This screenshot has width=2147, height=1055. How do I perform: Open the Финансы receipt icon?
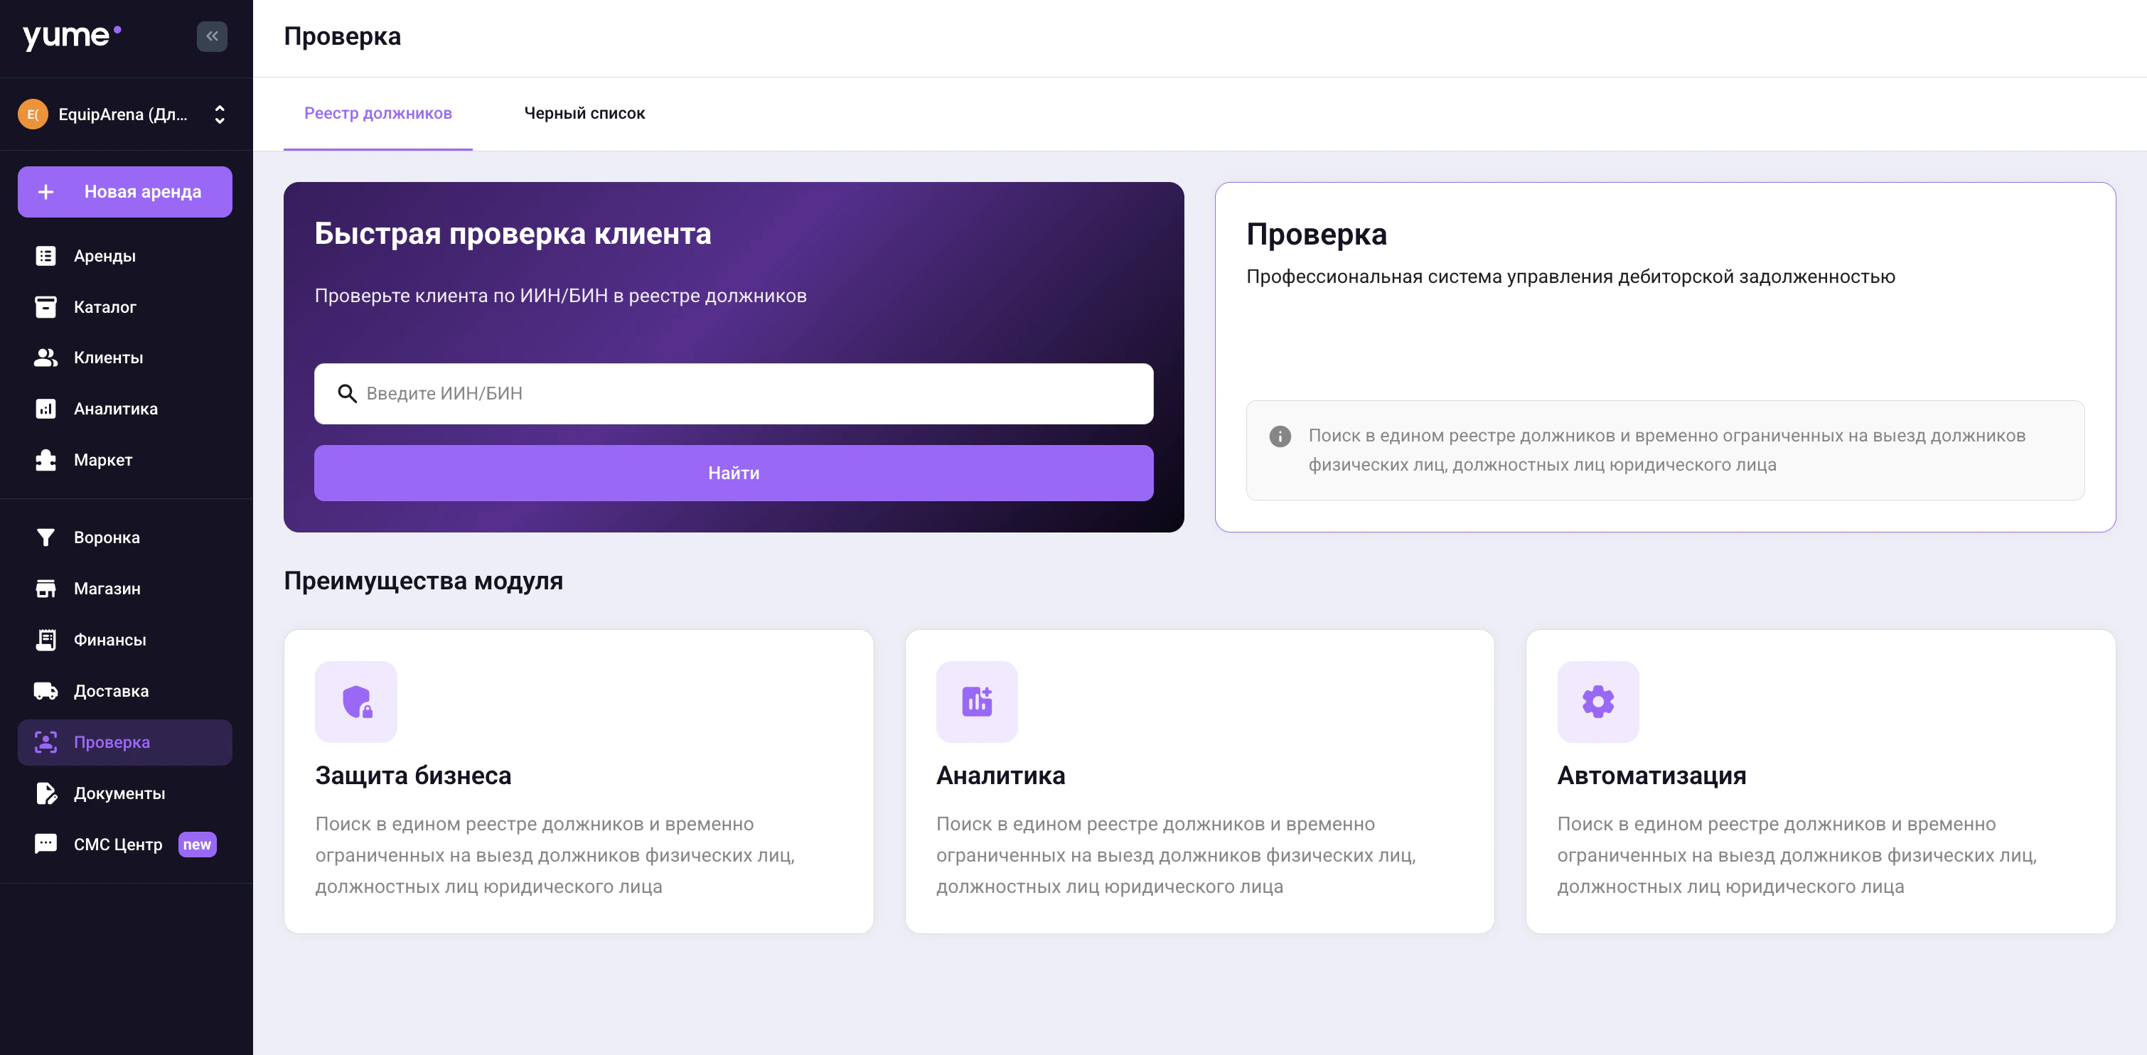coord(45,640)
